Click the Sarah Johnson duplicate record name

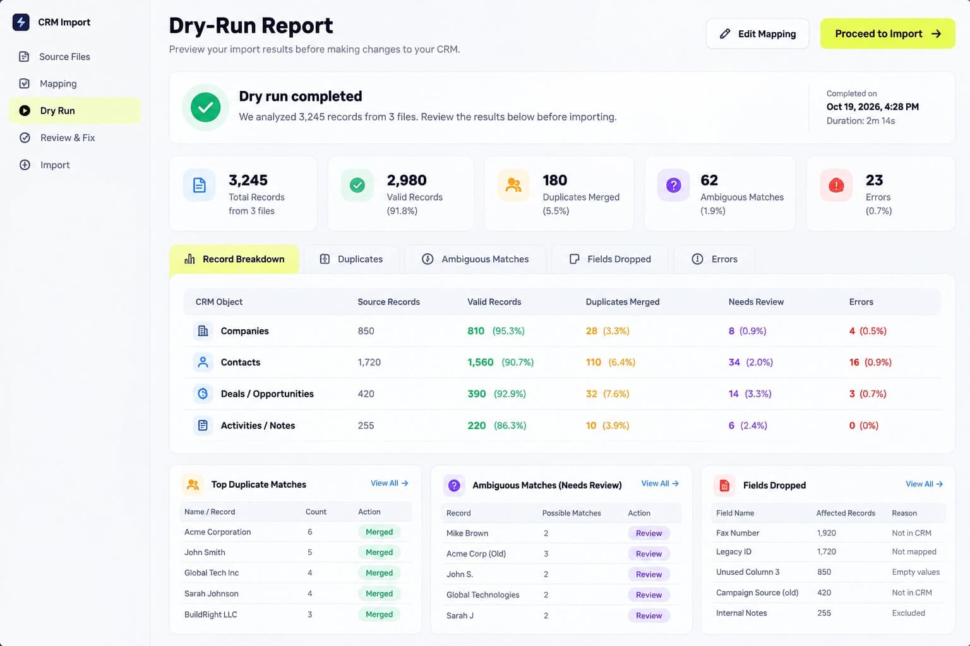[212, 594]
